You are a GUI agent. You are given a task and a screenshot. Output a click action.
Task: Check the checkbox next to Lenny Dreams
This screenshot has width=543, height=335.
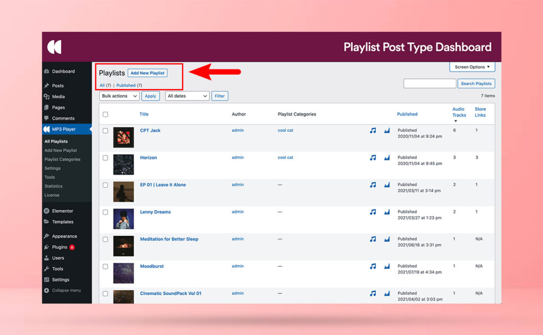(x=104, y=212)
